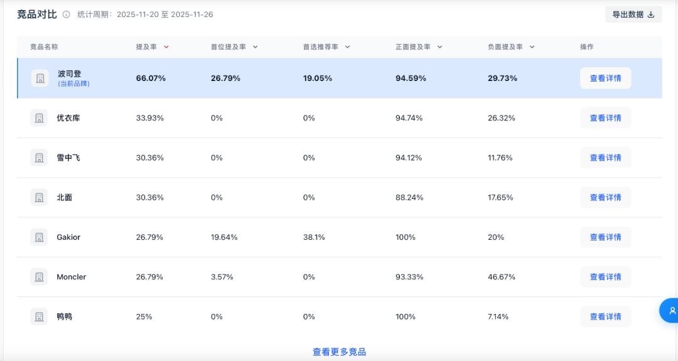
Task: Click 鸭鸭's 7.14% negative rate
Action: [x=498, y=317]
